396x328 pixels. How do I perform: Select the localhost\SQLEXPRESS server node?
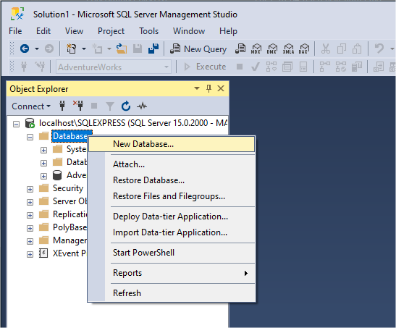[x=133, y=123]
